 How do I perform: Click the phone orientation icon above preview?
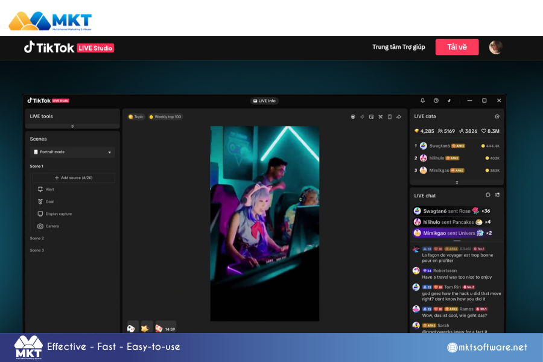(x=390, y=116)
